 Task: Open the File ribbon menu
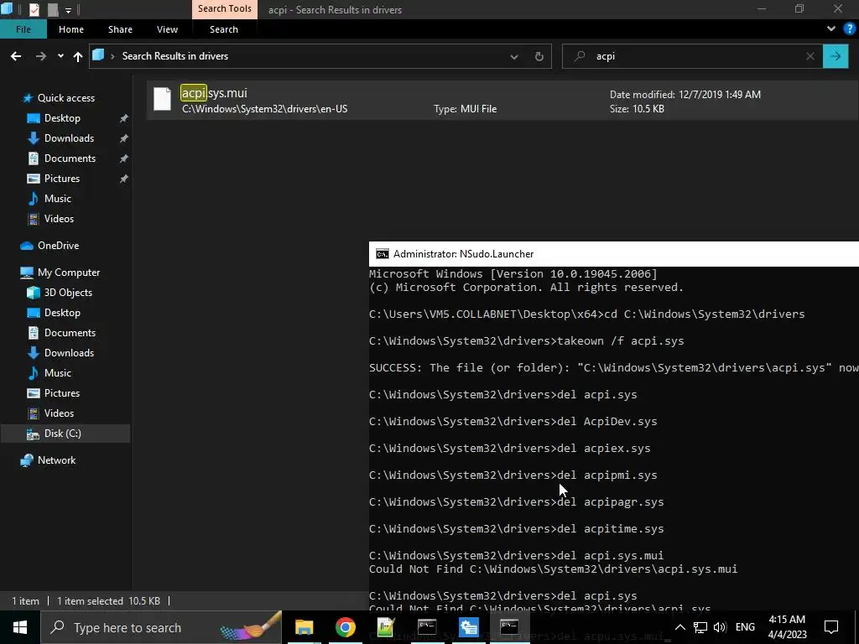[x=23, y=29]
